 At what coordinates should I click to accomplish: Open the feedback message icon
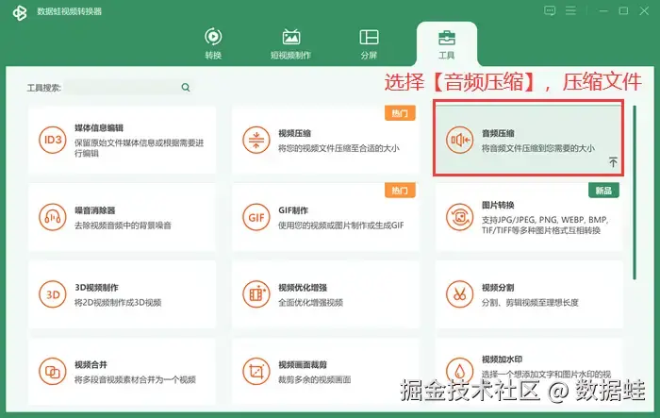(550, 10)
